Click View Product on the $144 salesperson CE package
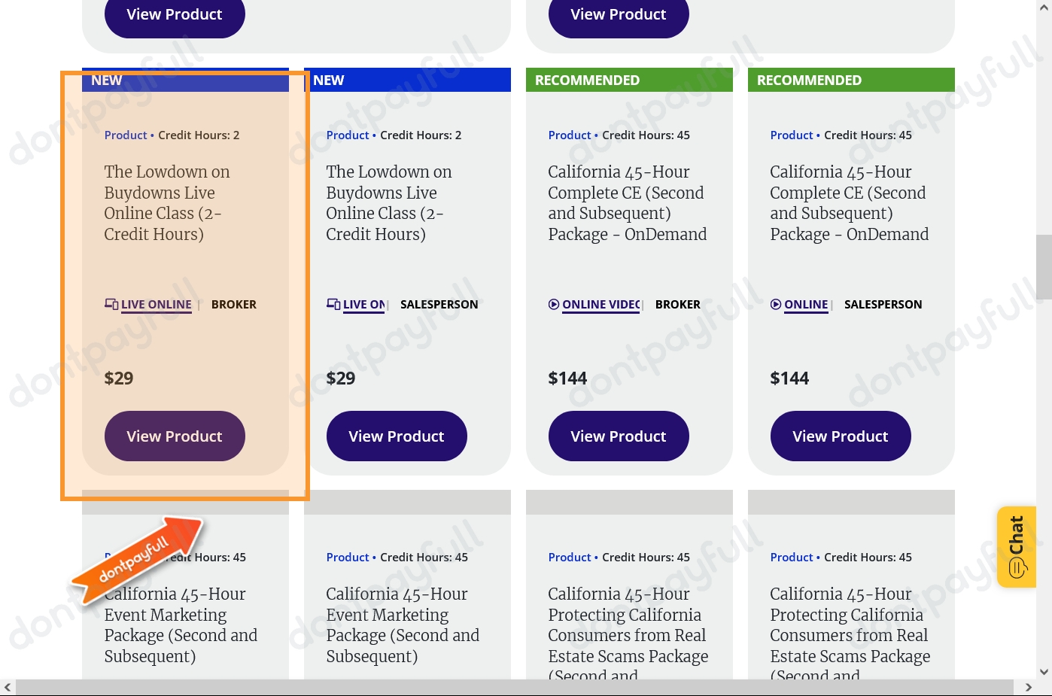 (x=841, y=436)
